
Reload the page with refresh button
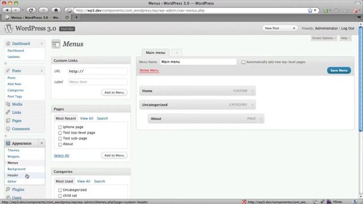click(x=31, y=10)
